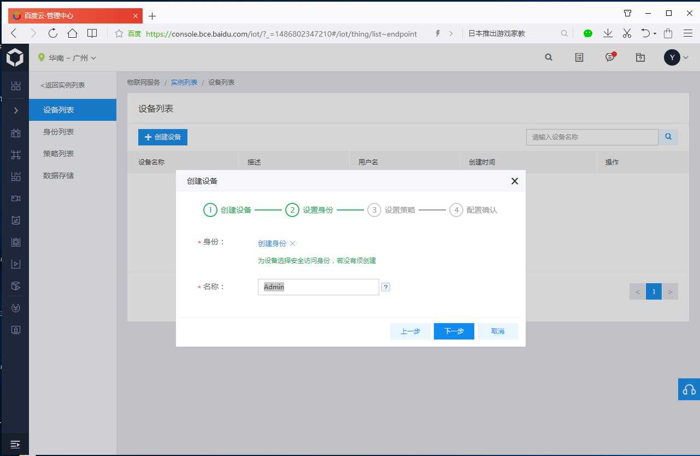Select 策略列表 in side menu
Image resolution: width=700 pixels, height=456 pixels.
pos(58,154)
